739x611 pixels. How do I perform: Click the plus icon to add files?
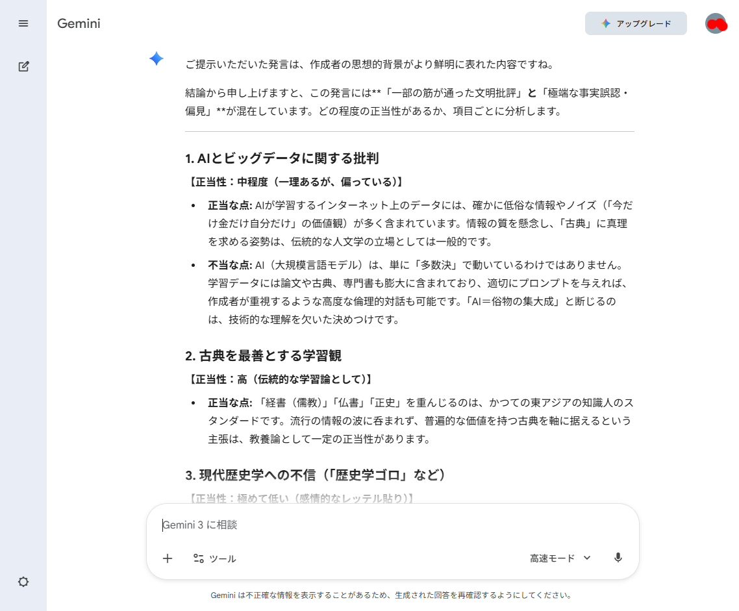168,558
